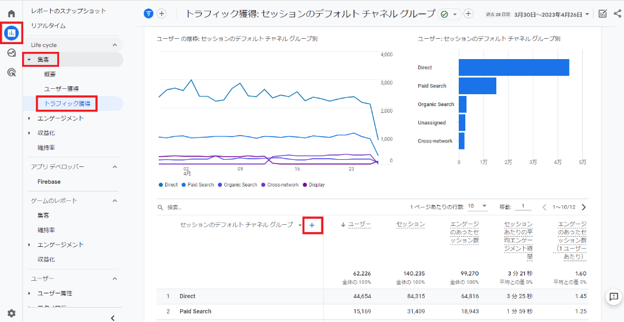Expand the 収益化 item under Life cycle

29,133
